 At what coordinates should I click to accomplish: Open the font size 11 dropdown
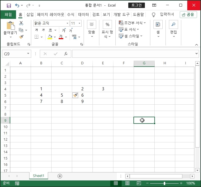pyautogui.click(x=80, y=23)
